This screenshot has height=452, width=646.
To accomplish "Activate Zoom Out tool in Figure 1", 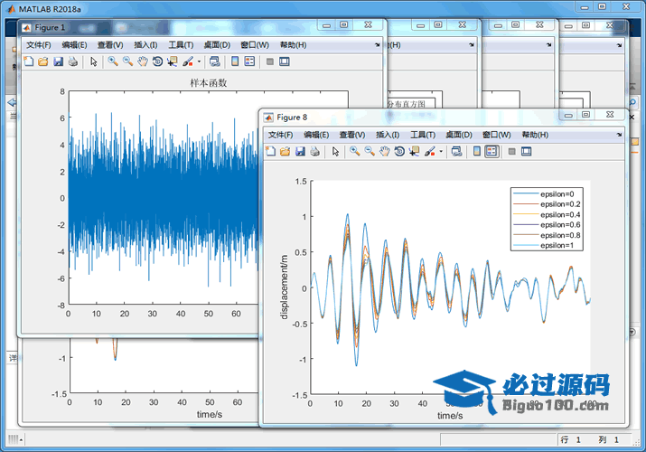I will point(127,61).
